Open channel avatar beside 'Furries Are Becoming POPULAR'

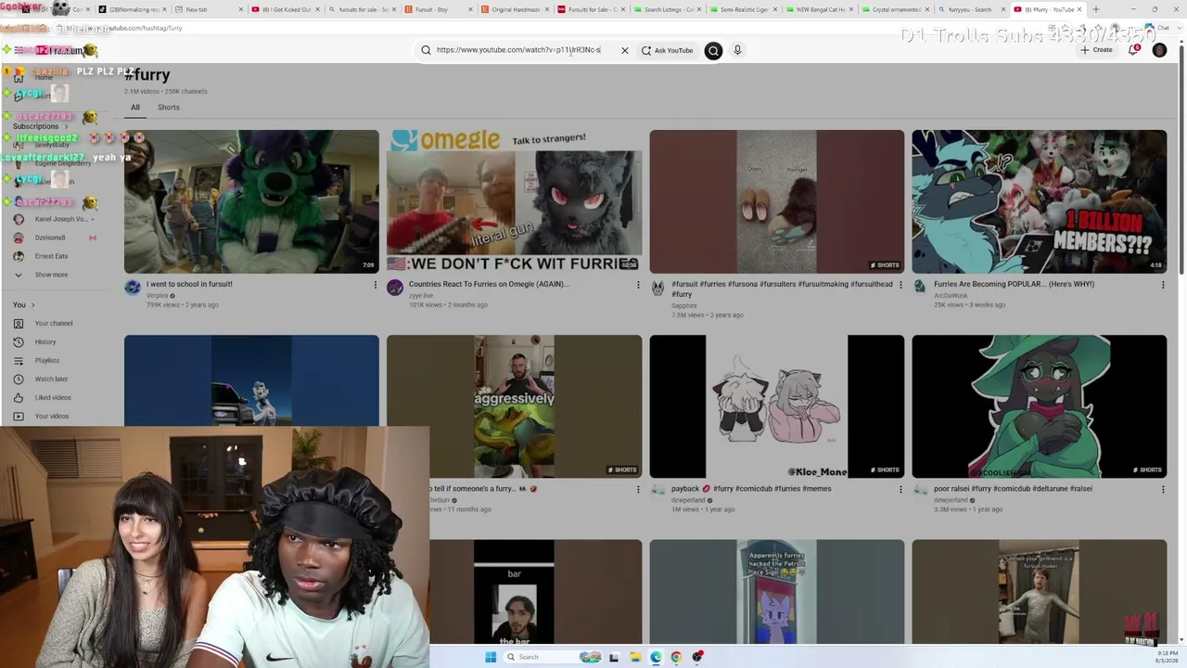(920, 288)
